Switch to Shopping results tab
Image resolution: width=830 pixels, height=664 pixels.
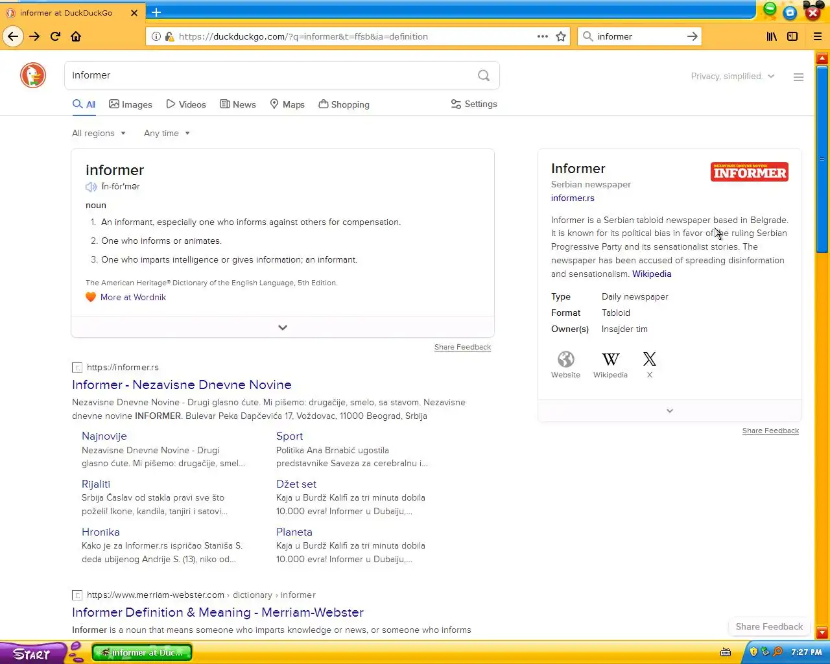(x=344, y=104)
